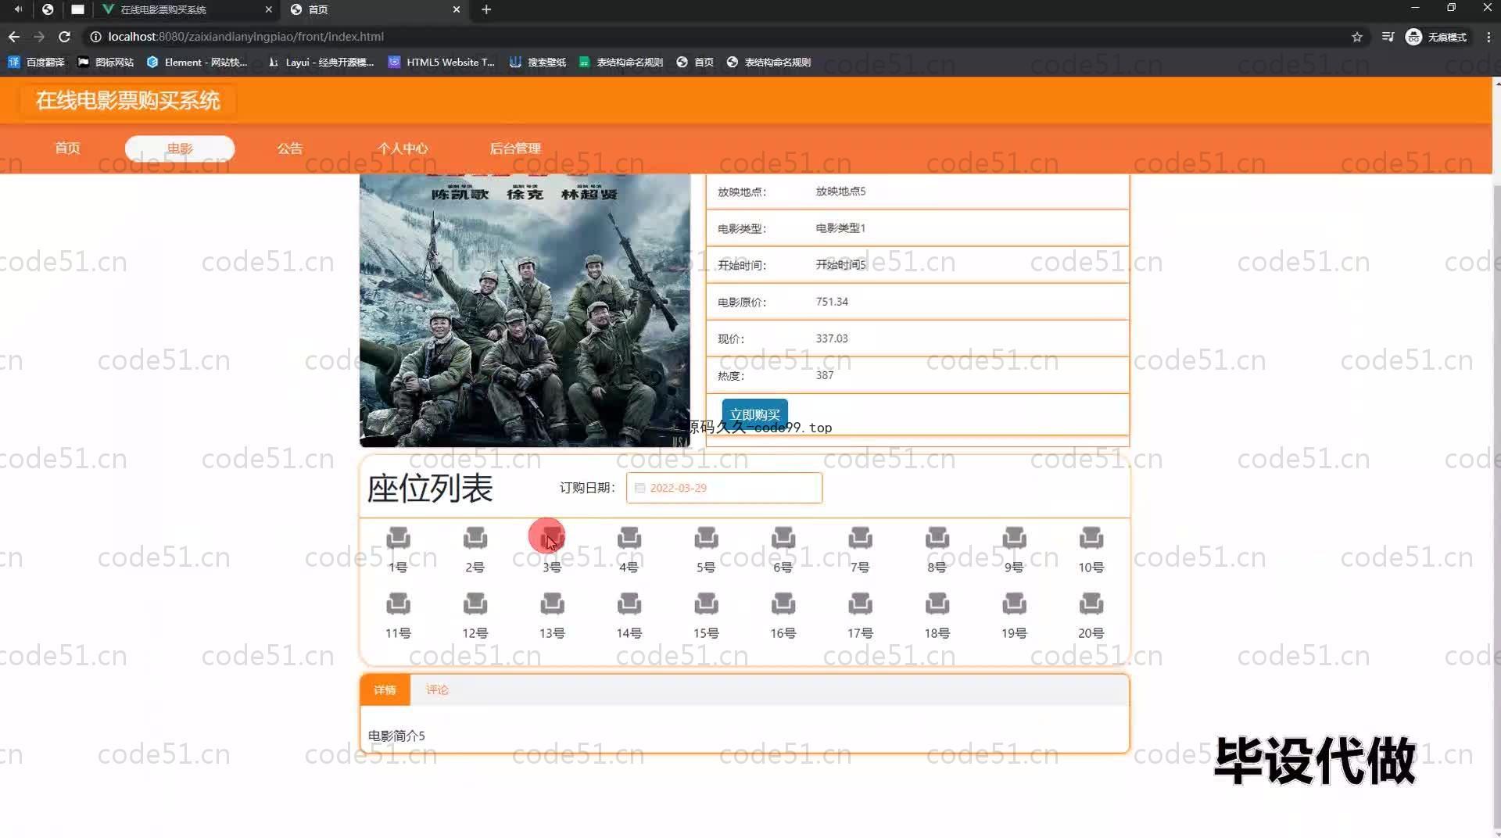The width and height of the screenshot is (1501, 838).
Task: Select seat 1号 icon
Action: pos(398,538)
